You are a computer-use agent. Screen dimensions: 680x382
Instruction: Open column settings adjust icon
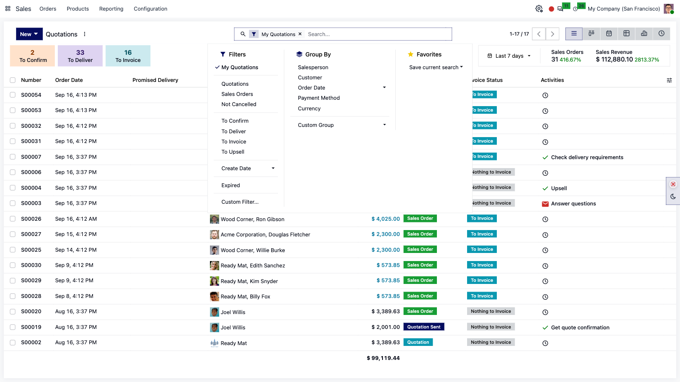(669, 80)
